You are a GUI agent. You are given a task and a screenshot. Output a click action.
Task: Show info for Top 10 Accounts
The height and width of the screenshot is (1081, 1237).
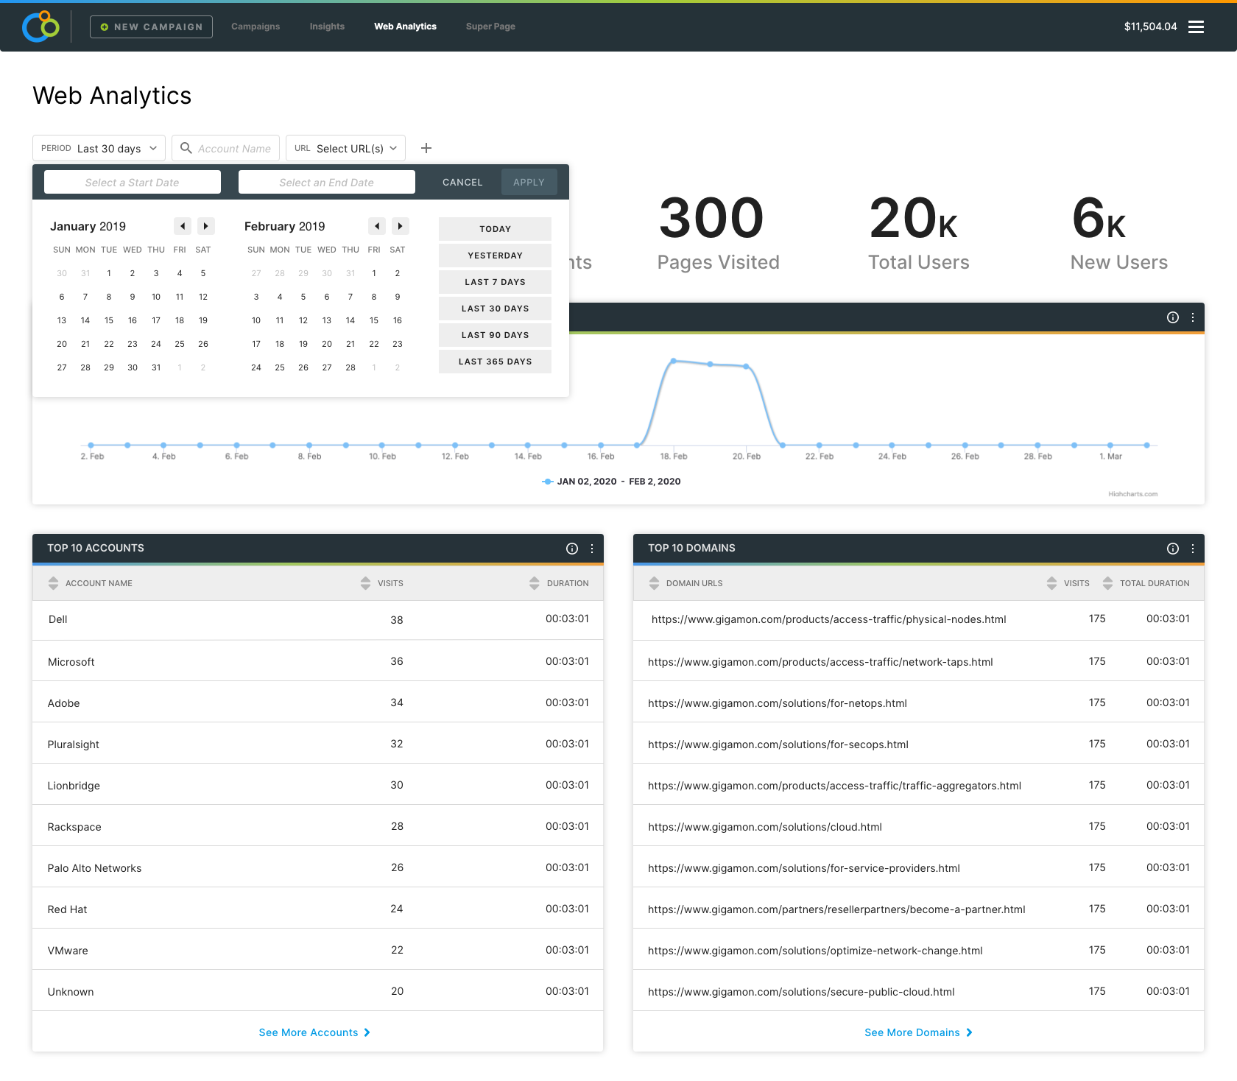coord(572,549)
